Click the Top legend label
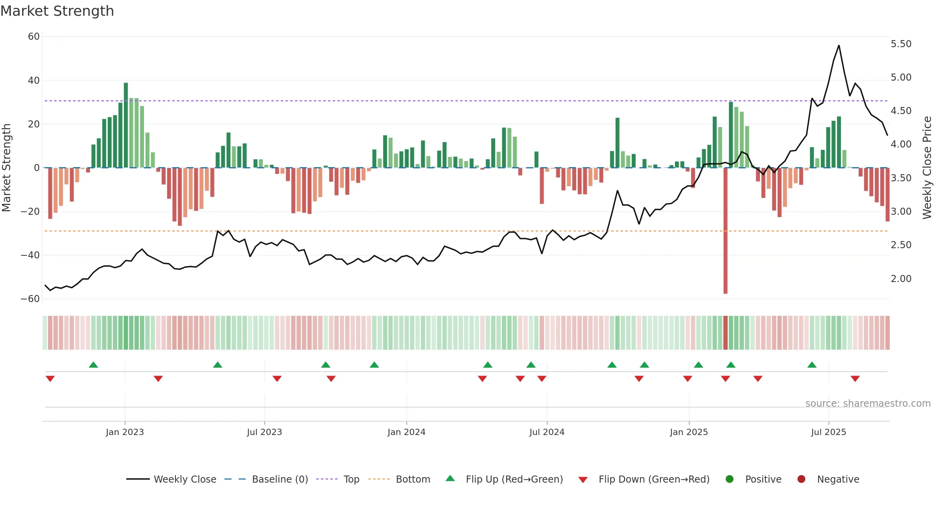Image resolution: width=944 pixels, height=531 pixels. click(x=351, y=479)
